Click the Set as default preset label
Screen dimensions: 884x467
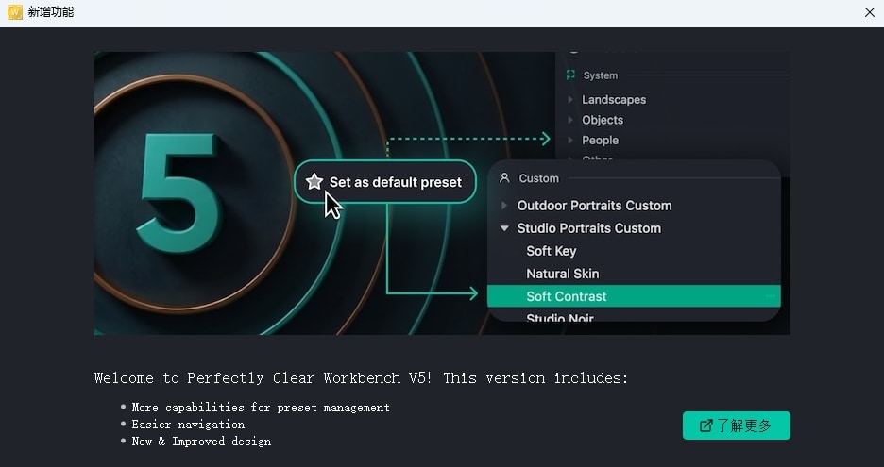396,182
